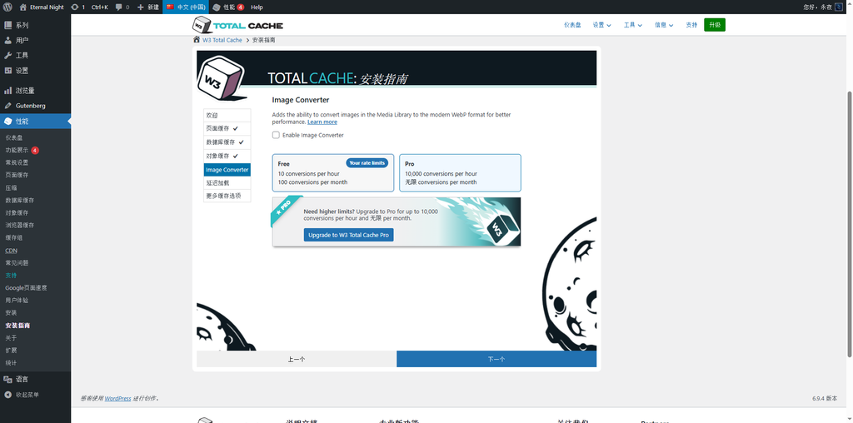
Task: Click the Pro rate limits card
Action: [460, 173]
